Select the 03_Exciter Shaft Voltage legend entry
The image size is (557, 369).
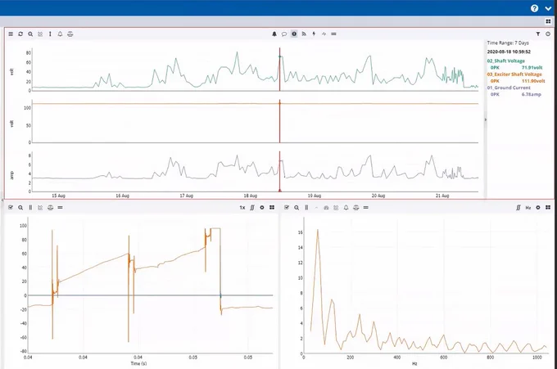coord(514,74)
